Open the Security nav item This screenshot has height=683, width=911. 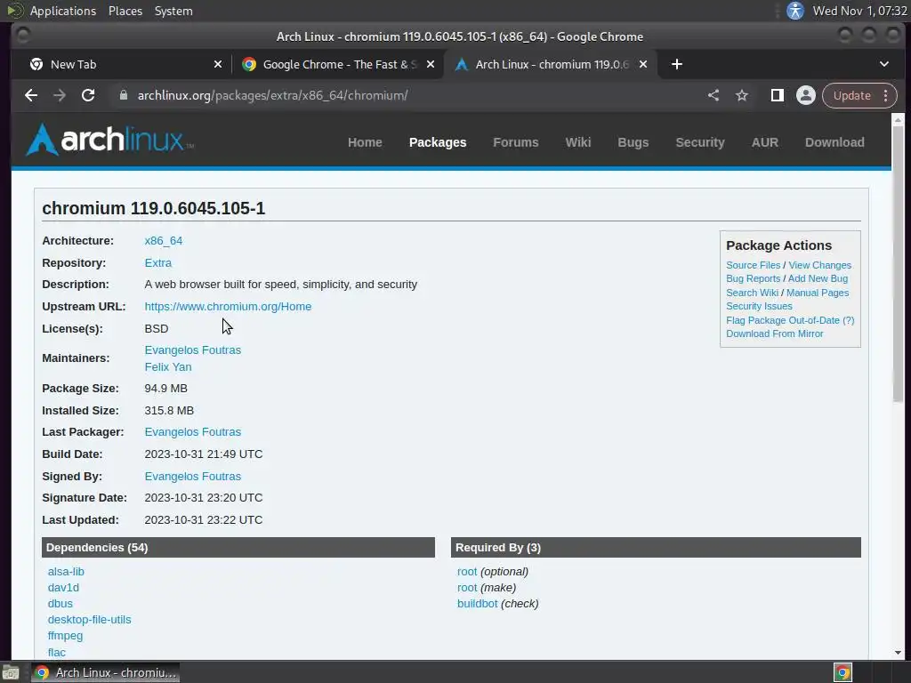(x=700, y=142)
